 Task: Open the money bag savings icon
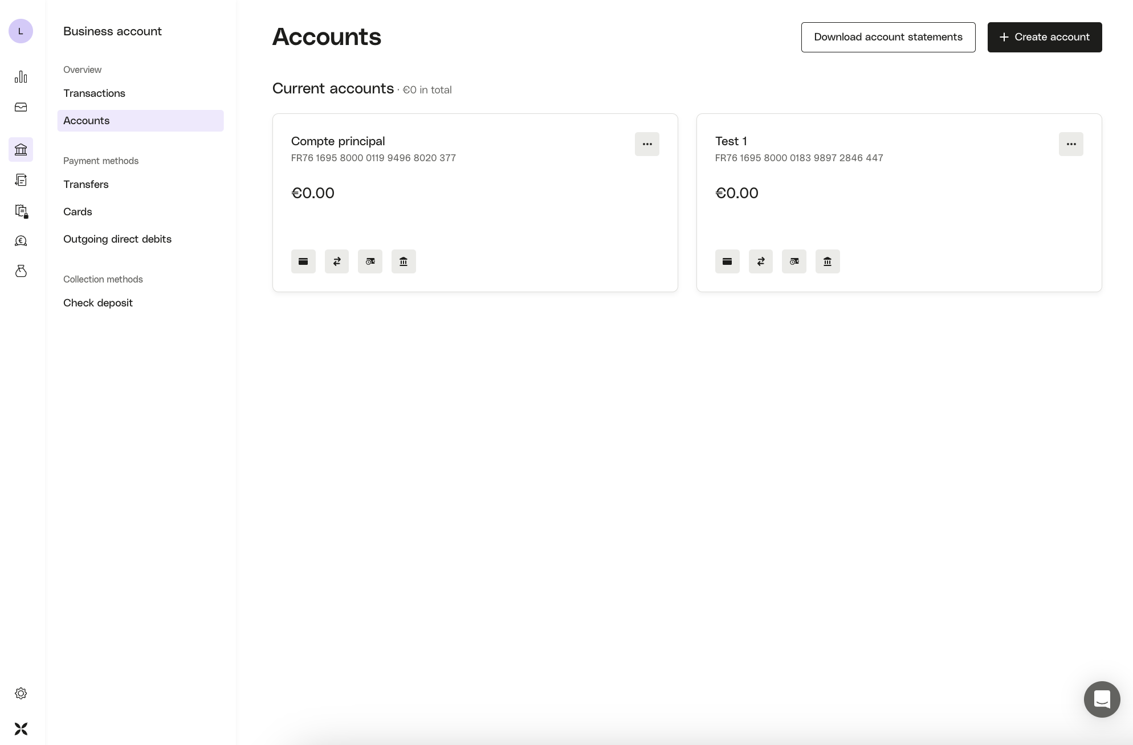(21, 271)
